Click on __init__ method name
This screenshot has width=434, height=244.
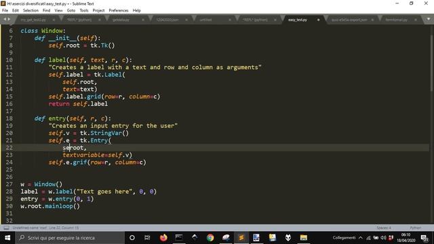pyautogui.click(x=62, y=38)
